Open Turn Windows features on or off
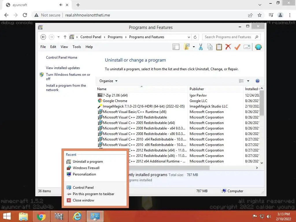Viewport: 296px width, 222px height. pos(68,77)
